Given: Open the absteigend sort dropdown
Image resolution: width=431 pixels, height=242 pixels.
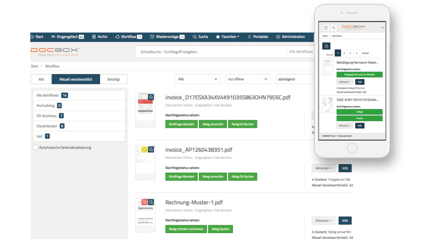Looking at the screenshot, I should (x=295, y=79).
